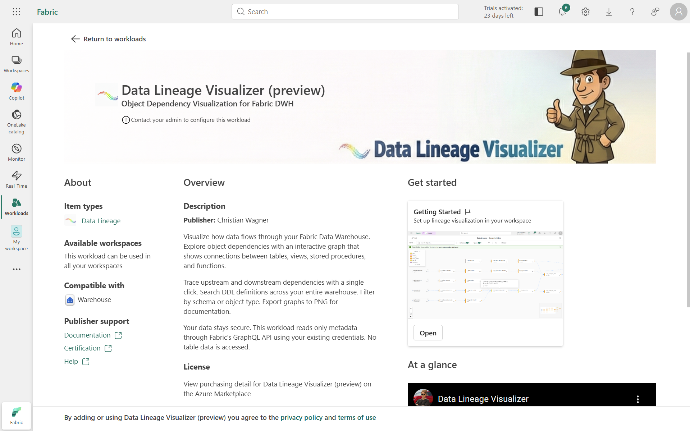Open the Workspaces pane

click(x=16, y=64)
